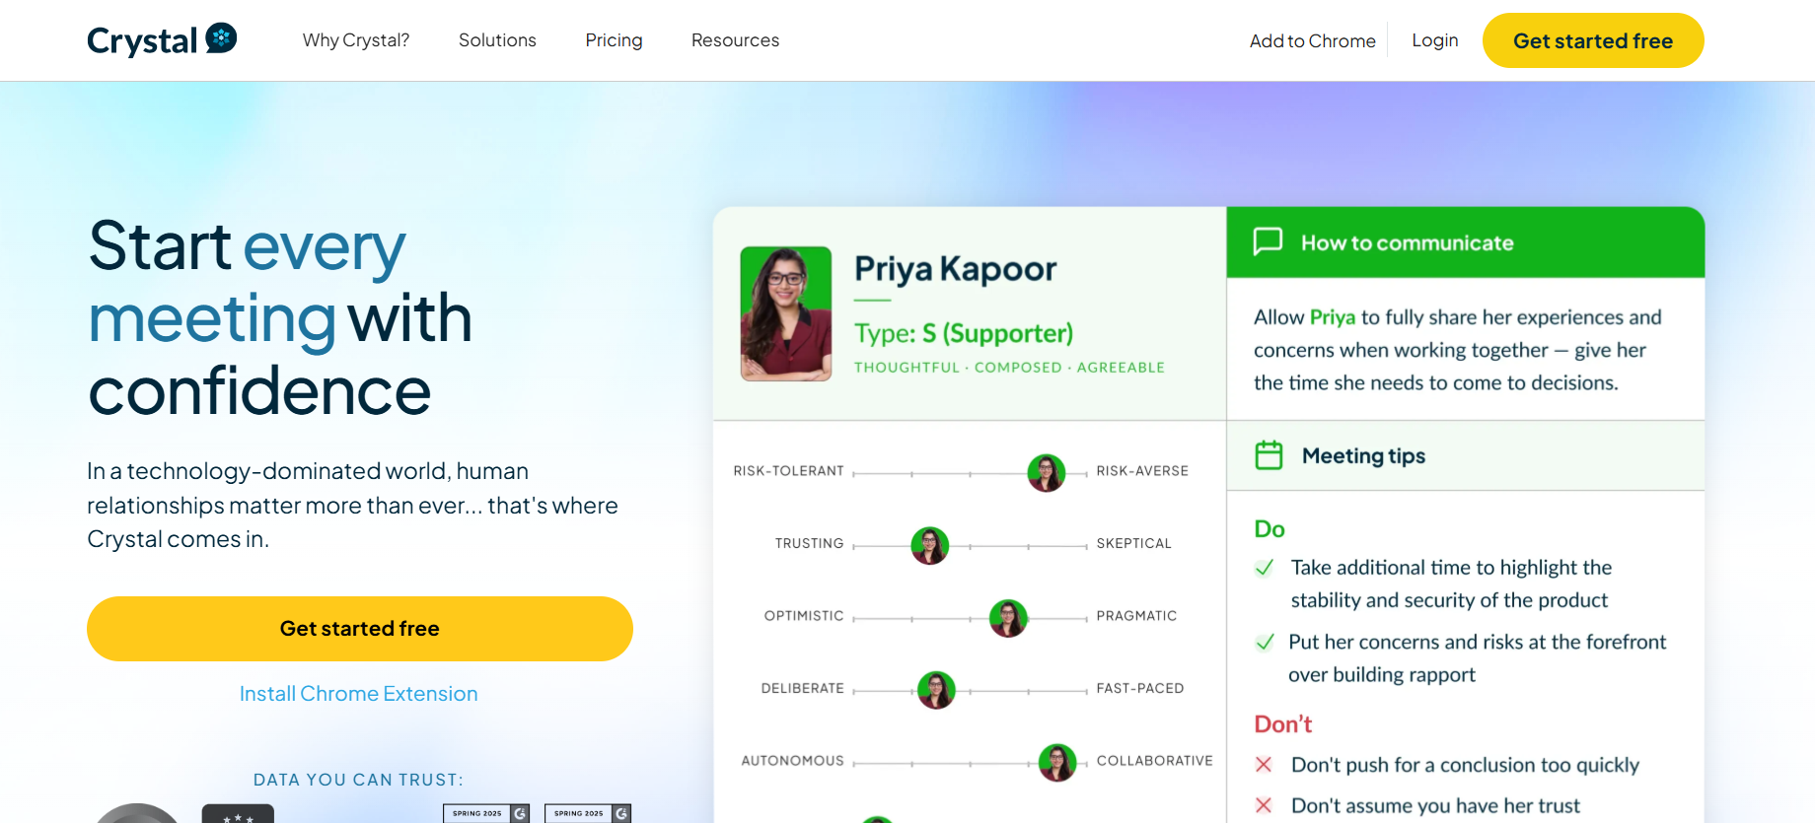The width and height of the screenshot is (1815, 823).
Task: Click 'SKEPTICAL' label
Action: 1133,544
